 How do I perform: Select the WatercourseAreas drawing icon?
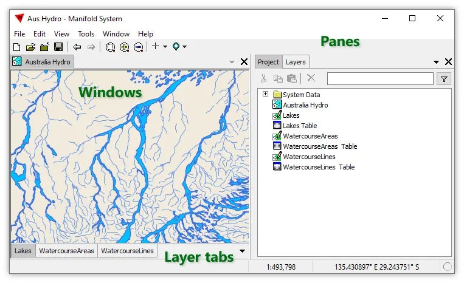[x=277, y=135]
